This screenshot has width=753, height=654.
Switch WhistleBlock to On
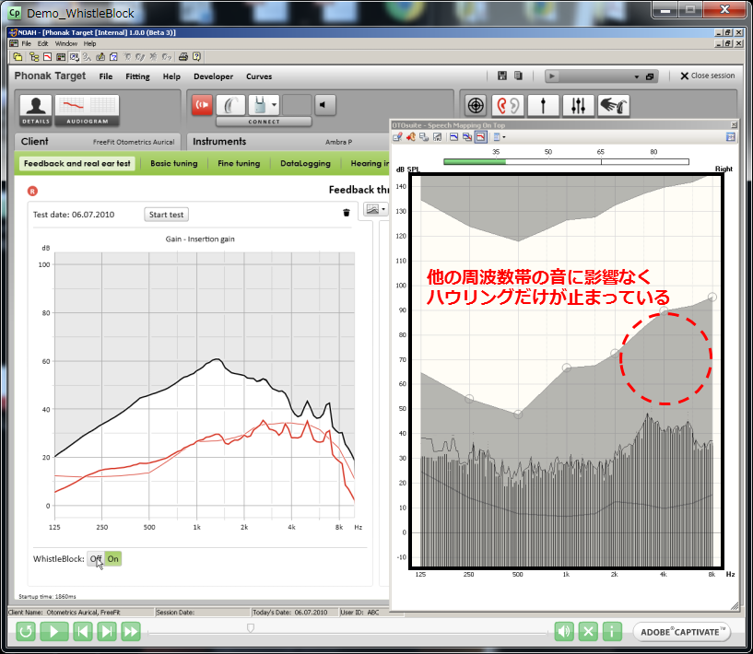[112, 558]
